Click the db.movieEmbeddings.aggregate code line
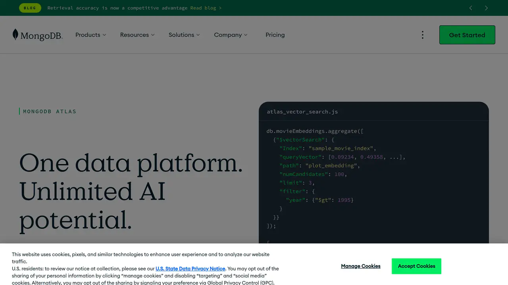Screen dimensions: 508x285 tap(315, 131)
